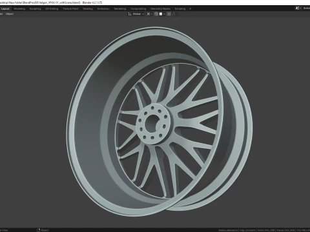The image size is (310, 232).
Task: Open the Transform Pivot Point menu
Action: pos(149,14)
